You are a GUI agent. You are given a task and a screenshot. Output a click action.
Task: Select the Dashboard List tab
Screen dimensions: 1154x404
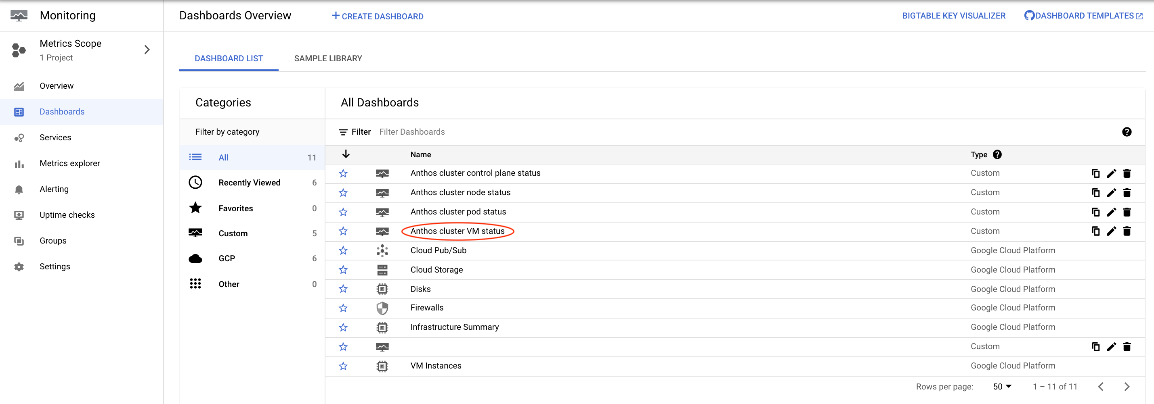click(229, 58)
